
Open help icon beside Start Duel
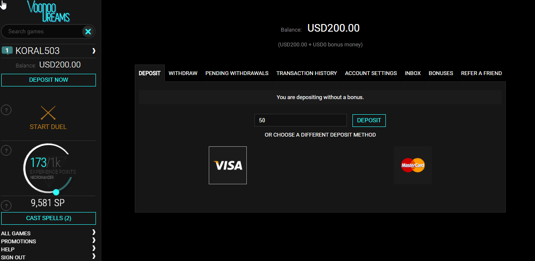tap(6, 110)
